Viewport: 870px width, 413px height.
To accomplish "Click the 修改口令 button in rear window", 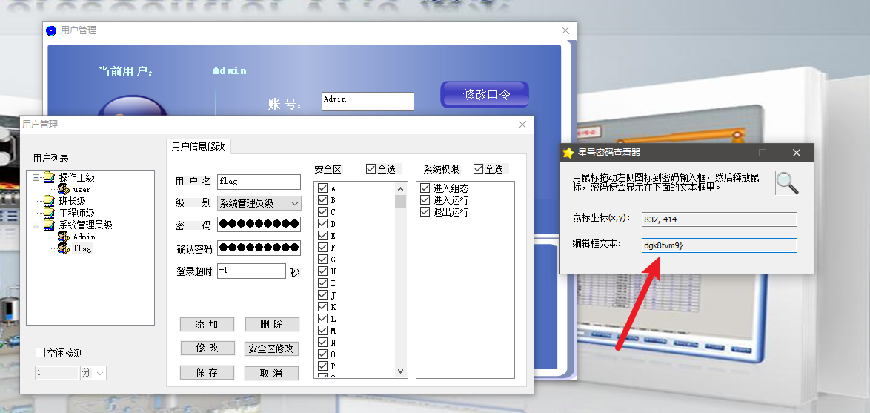I will pyautogui.click(x=485, y=94).
